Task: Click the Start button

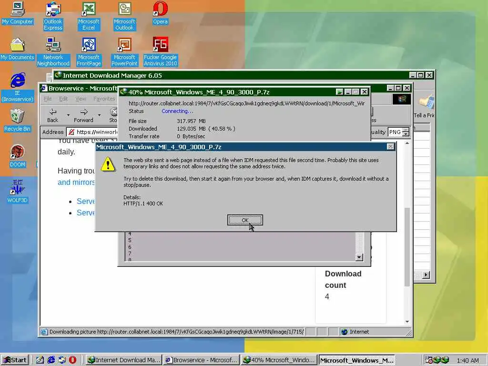Action: click(x=15, y=360)
